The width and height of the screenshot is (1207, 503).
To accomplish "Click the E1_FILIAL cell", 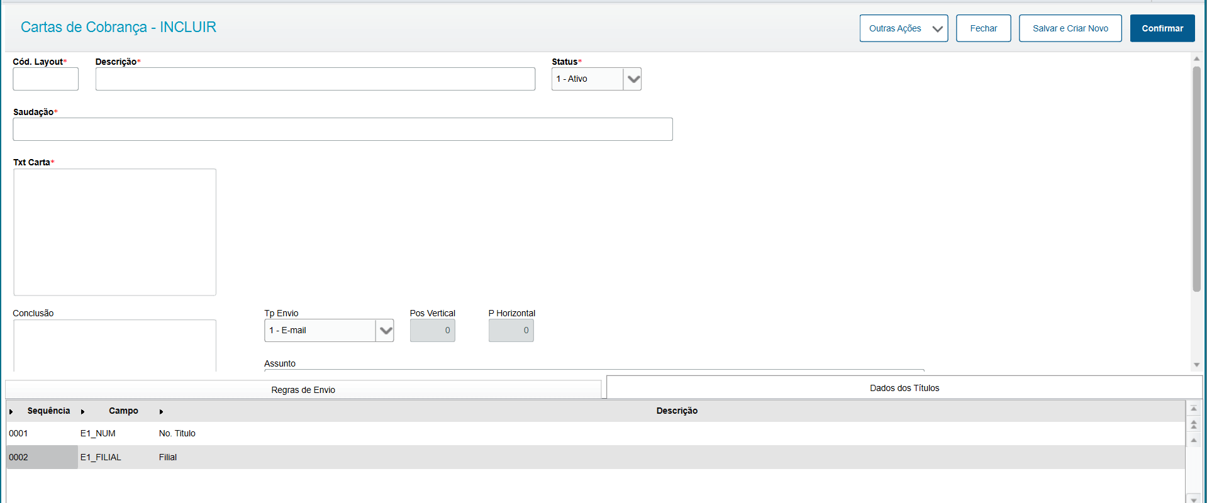I will click(x=117, y=457).
